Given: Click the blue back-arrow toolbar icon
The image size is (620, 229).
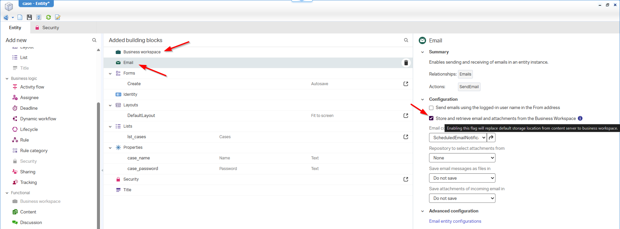Looking at the screenshot, I should pos(6,17).
